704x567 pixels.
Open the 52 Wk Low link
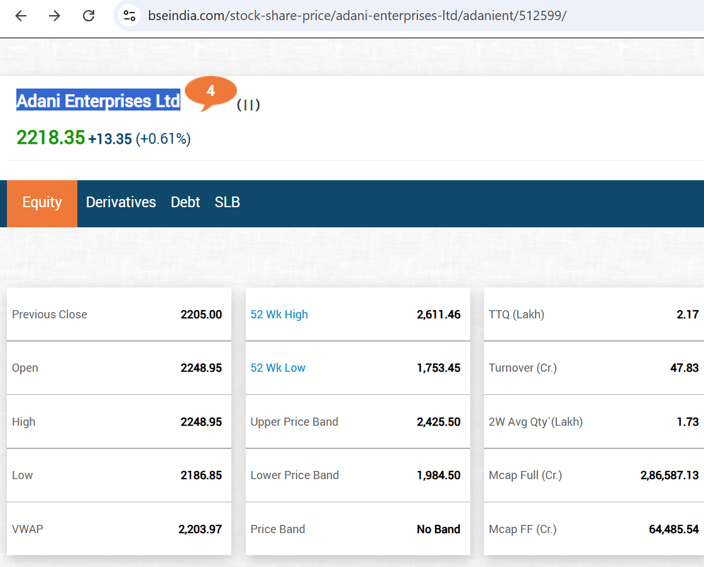(x=278, y=368)
